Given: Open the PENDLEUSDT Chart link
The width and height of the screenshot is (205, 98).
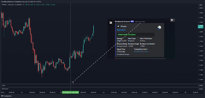Looking at the screenshot, I should coord(141,52).
